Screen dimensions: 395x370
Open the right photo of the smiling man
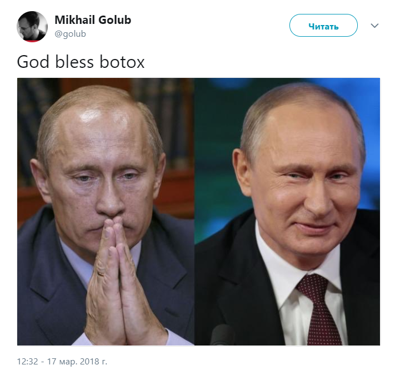click(x=287, y=211)
